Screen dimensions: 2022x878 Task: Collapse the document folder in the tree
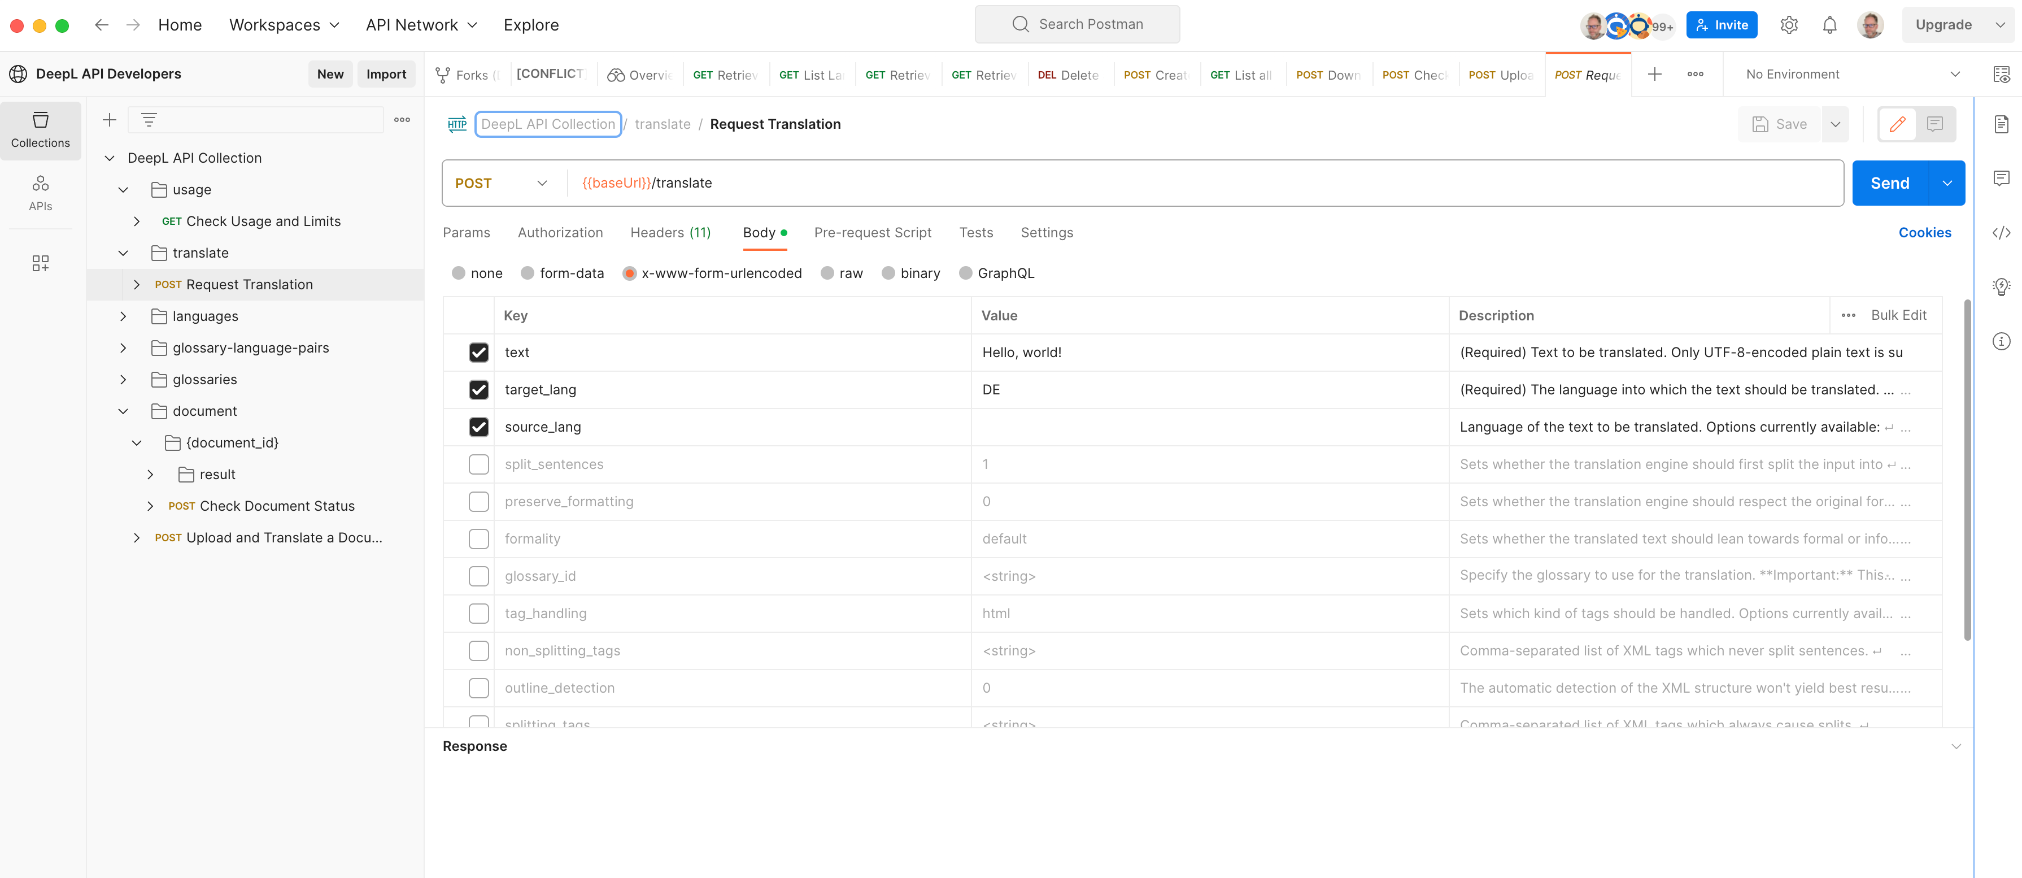click(x=123, y=411)
